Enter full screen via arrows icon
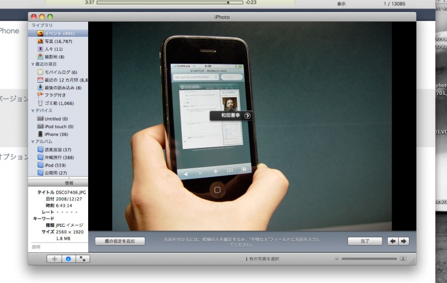447x283 pixels. pos(83,259)
